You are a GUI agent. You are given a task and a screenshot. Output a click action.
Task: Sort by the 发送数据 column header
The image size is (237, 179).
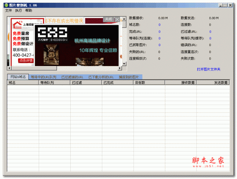pos(213,83)
